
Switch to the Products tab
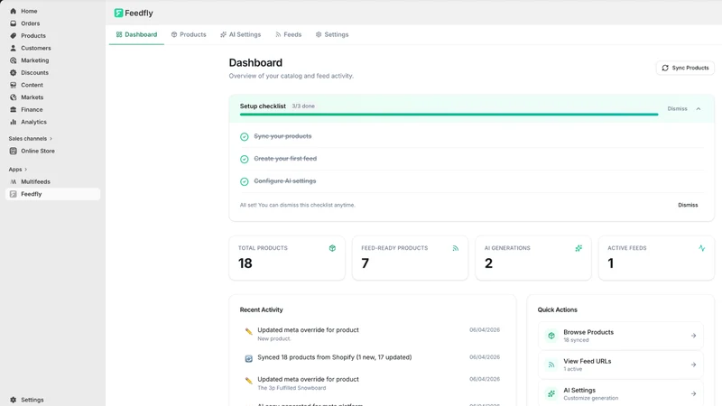pyautogui.click(x=189, y=34)
